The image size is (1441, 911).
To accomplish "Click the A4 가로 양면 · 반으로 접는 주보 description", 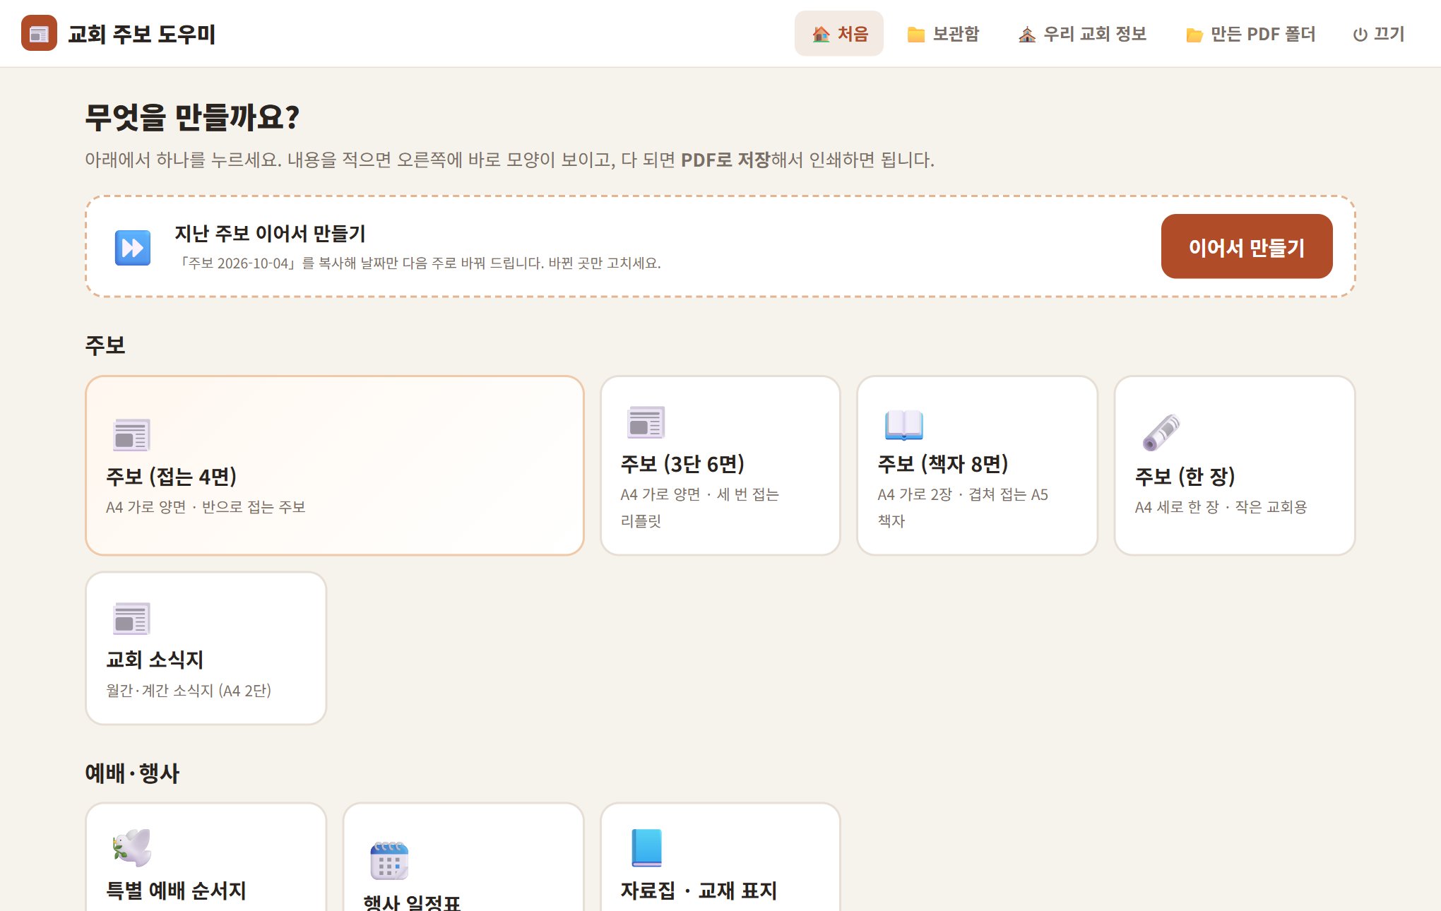I will click(206, 507).
